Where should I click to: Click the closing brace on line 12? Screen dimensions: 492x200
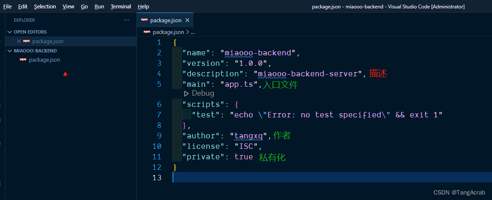[x=175, y=167]
